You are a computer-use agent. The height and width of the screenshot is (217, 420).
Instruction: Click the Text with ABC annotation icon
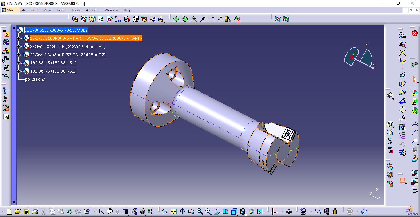tap(415, 133)
